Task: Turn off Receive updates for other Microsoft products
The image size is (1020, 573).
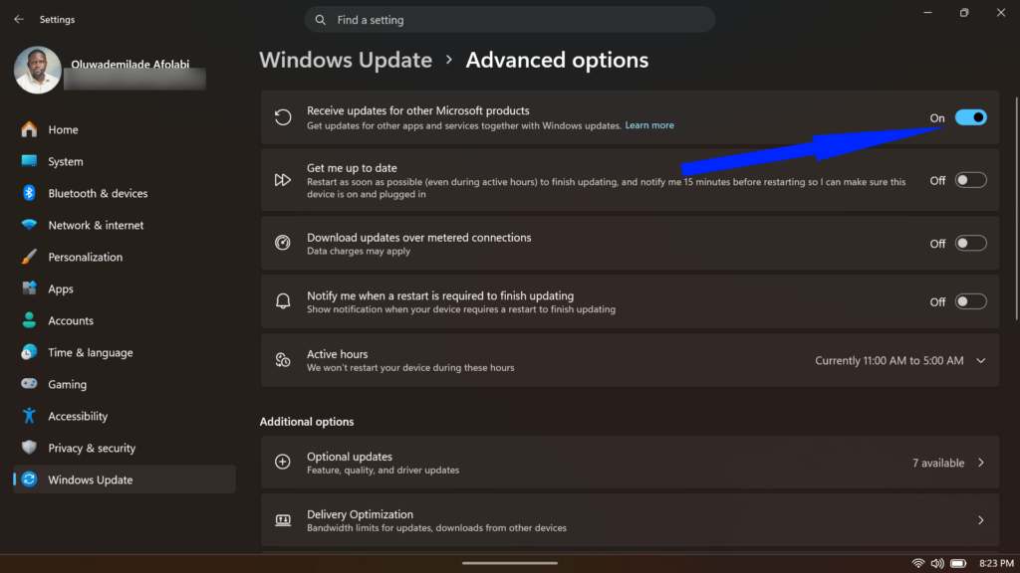Action: tap(970, 117)
